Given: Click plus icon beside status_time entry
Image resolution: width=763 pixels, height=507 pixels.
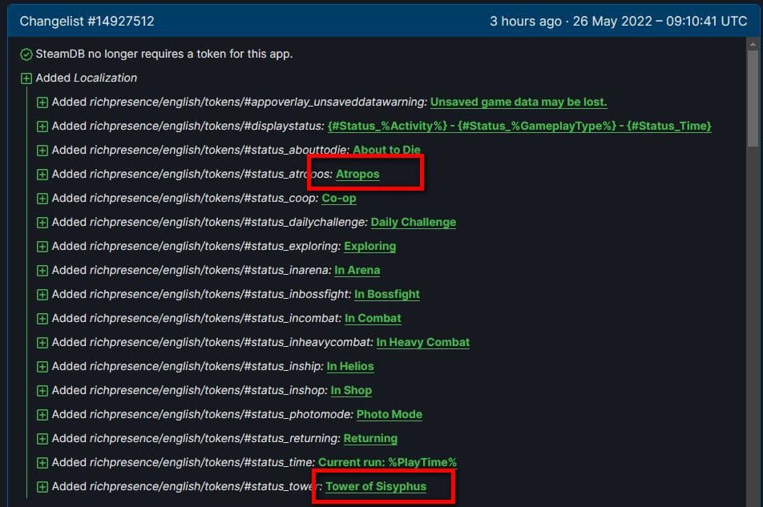Looking at the screenshot, I should tap(42, 463).
